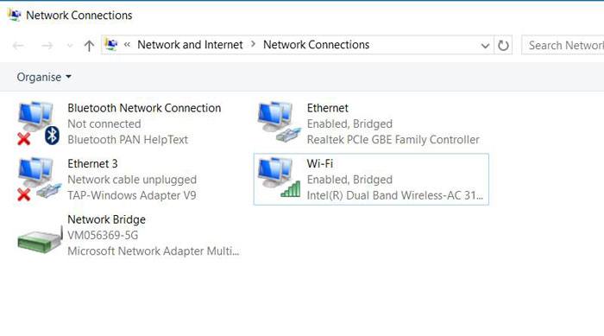Open the recent locations dropdown arrow
Screen dimensions: 604x336
coord(70,46)
